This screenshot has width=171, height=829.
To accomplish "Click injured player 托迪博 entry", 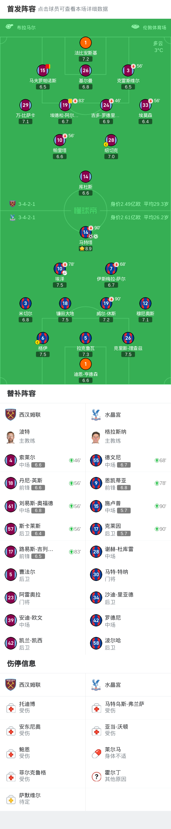I will 43,707.
